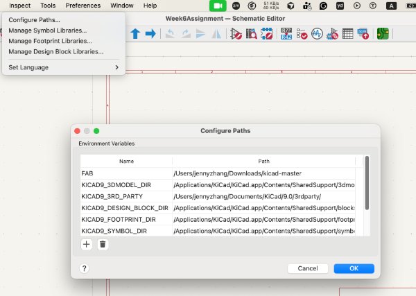This screenshot has height=296, width=416.
Task: Click the Zoom 'zm' menu bar icon
Action: click(x=236, y=6)
